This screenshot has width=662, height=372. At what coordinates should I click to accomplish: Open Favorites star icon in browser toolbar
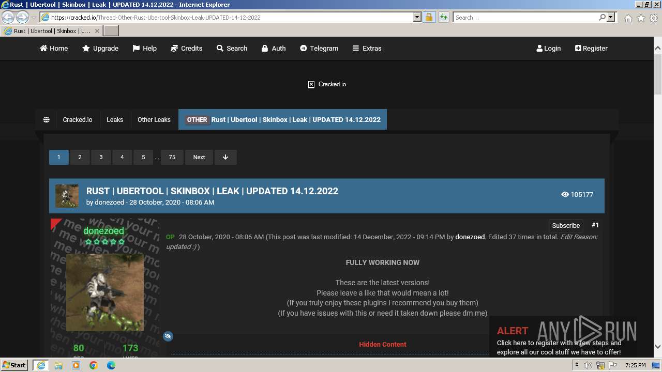click(x=641, y=18)
